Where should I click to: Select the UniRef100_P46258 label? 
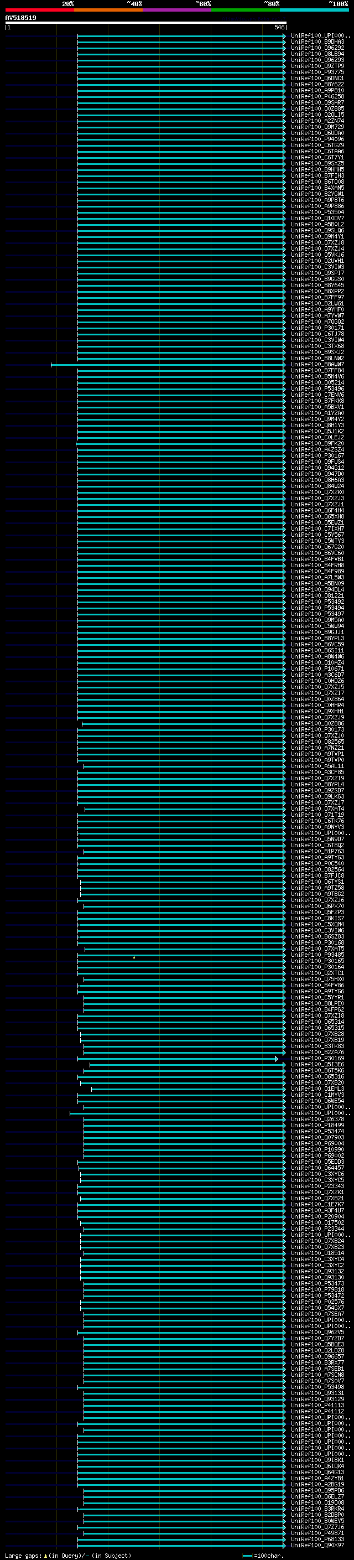click(317, 97)
